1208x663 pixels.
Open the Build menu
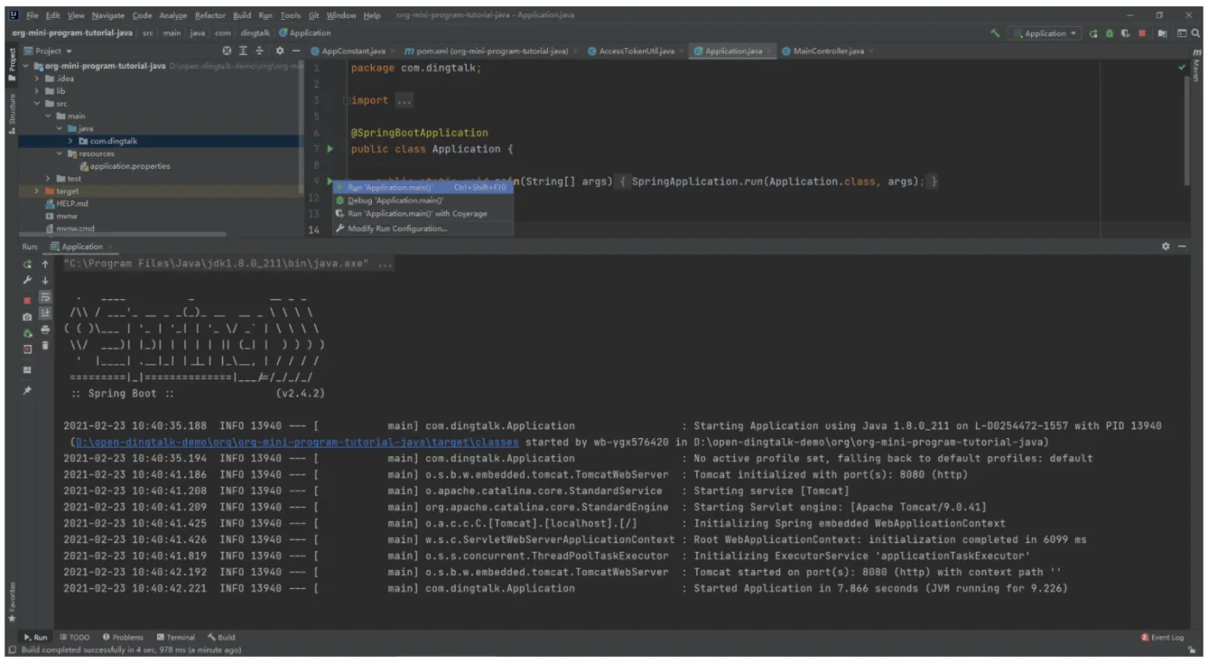242,16
